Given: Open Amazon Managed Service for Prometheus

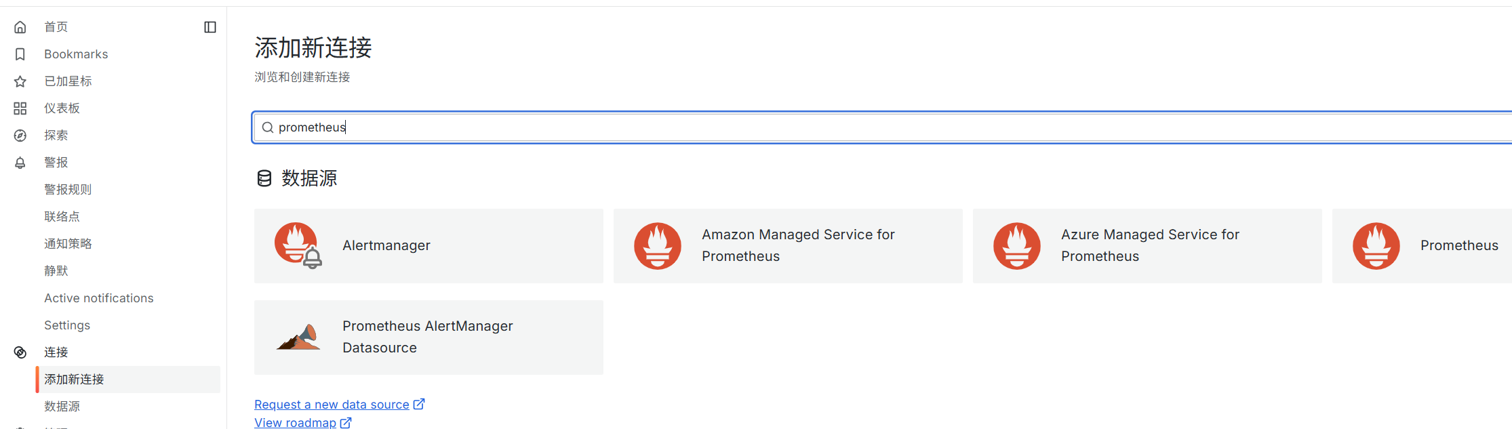Looking at the screenshot, I should pyautogui.click(x=788, y=246).
